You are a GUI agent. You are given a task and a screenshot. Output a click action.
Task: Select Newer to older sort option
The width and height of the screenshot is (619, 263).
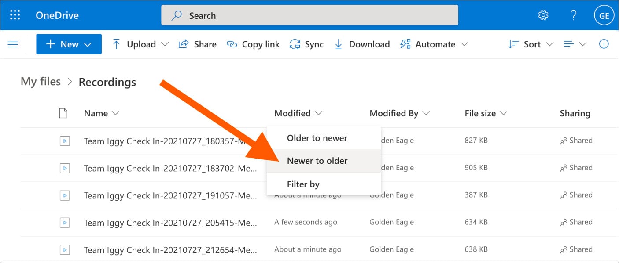tap(317, 161)
